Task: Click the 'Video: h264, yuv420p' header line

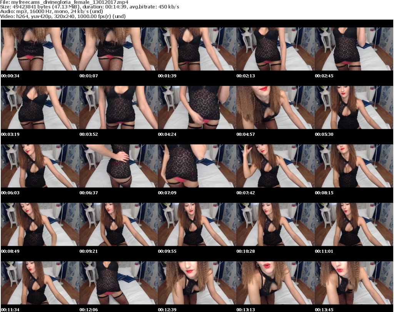Action: (63, 16)
